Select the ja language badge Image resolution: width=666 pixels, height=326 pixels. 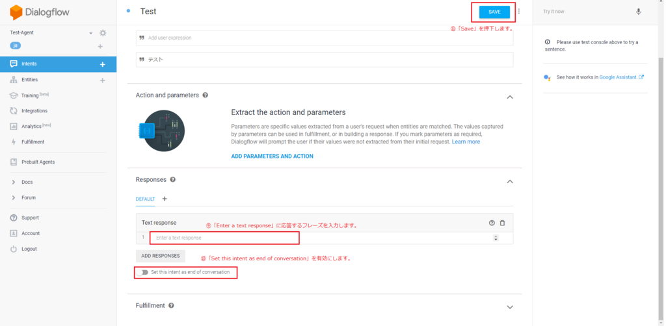coord(16,46)
